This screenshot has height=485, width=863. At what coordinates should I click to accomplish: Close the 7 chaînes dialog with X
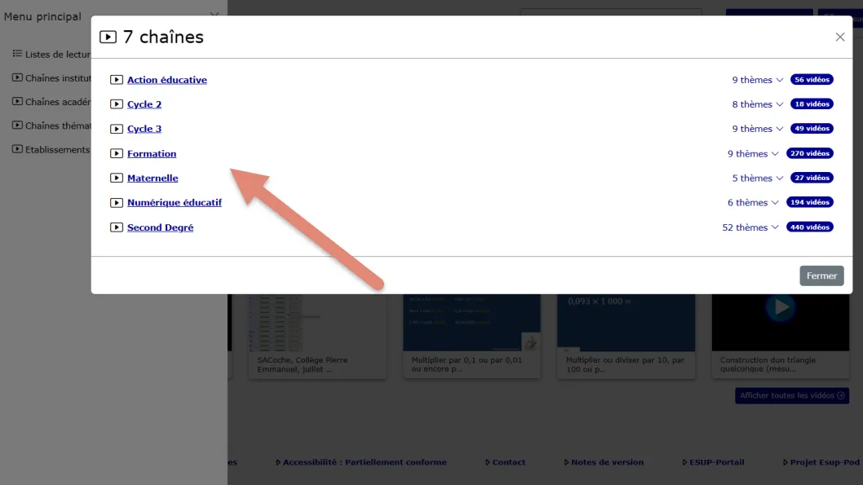point(839,37)
